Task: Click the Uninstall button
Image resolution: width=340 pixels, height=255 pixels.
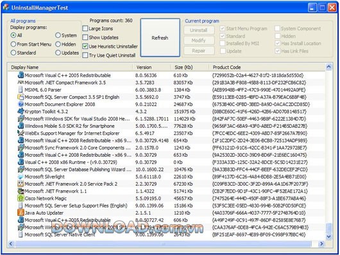Action: pos(199,30)
